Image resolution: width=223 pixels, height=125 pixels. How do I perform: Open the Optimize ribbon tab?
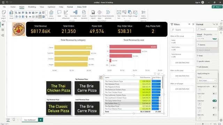(52, 7)
